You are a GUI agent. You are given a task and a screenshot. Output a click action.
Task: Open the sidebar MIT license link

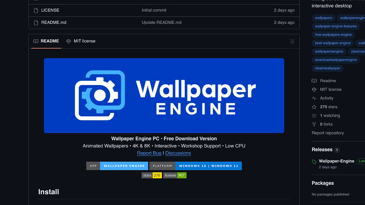click(331, 89)
